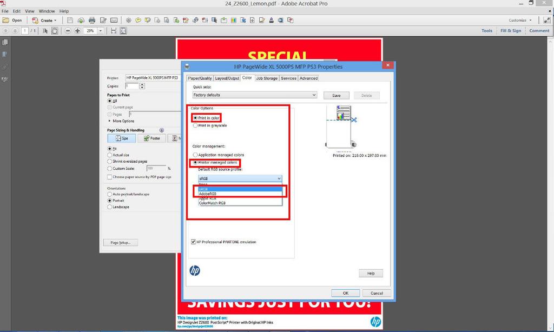This screenshot has width=554, height=332.
Task: Click the Copies input field
Action: [132, 86]
